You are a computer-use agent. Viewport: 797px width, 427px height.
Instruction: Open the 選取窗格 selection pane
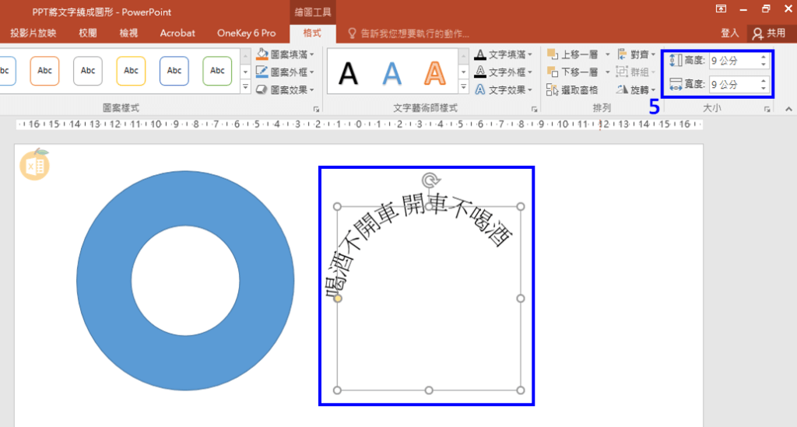pyautogui.click(x=573, y=89)
